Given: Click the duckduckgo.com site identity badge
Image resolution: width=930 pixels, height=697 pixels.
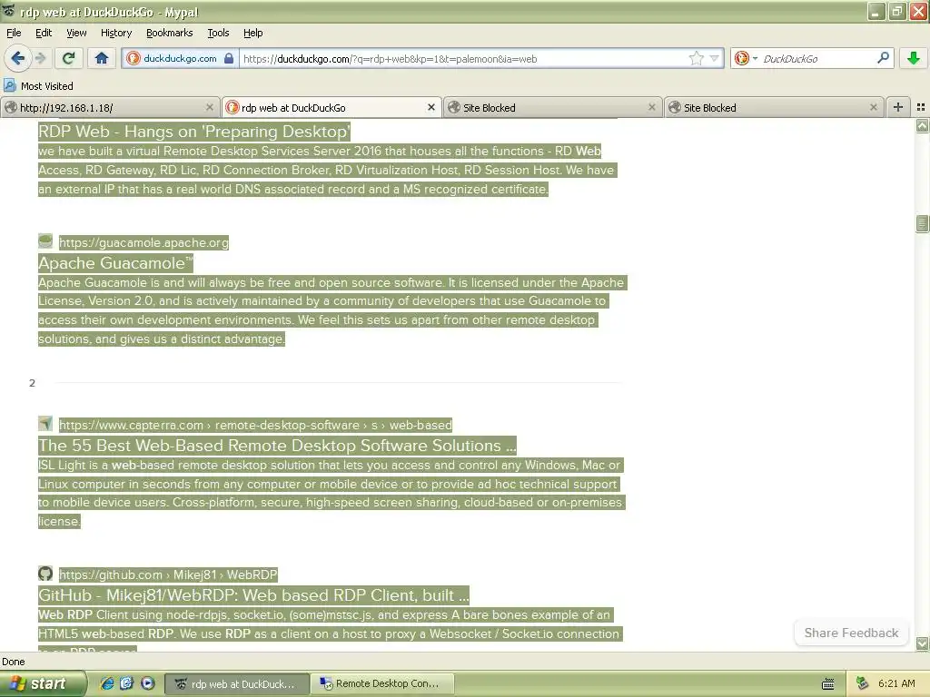Looking at the screenshot, I should click(x=181, y=59).
